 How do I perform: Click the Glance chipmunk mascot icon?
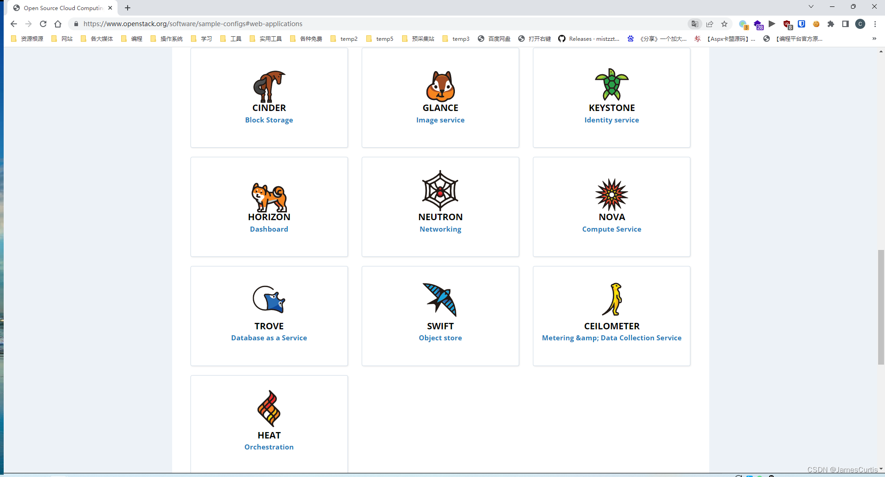pyautogui.click(x=441, y=86)
